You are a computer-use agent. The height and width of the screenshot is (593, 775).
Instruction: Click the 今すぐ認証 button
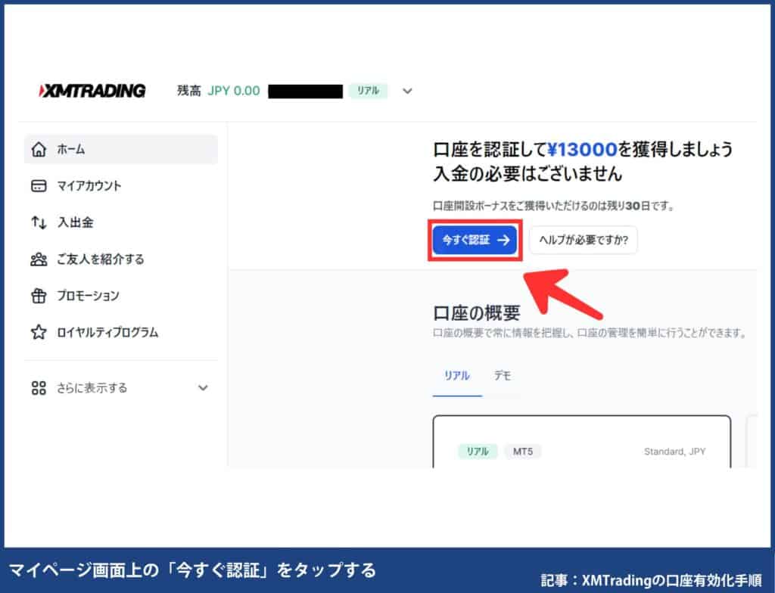coord(475,241)
